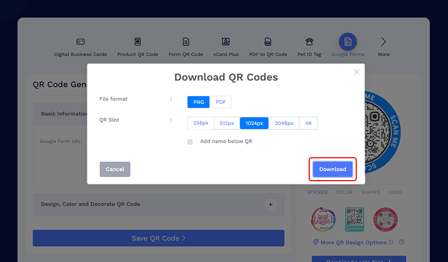The height and width of the screenshot is (262, 448).
Task: Close the Download QR Codes dialog
Action: pos(356,72)
